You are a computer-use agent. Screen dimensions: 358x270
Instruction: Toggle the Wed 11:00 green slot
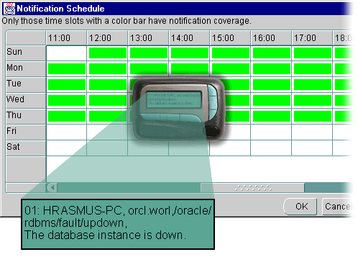tap(67, 101)
